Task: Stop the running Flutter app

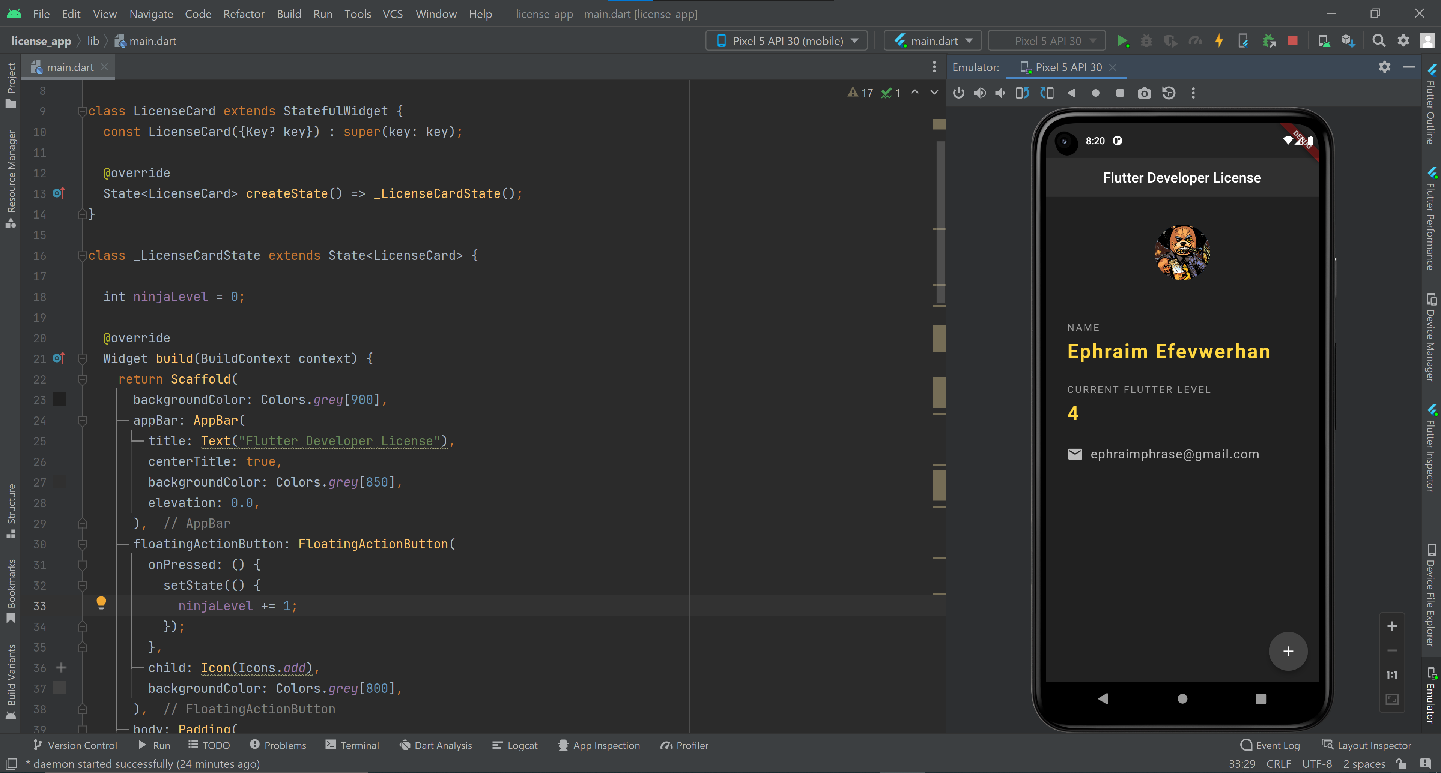Action: (1293, 40)
